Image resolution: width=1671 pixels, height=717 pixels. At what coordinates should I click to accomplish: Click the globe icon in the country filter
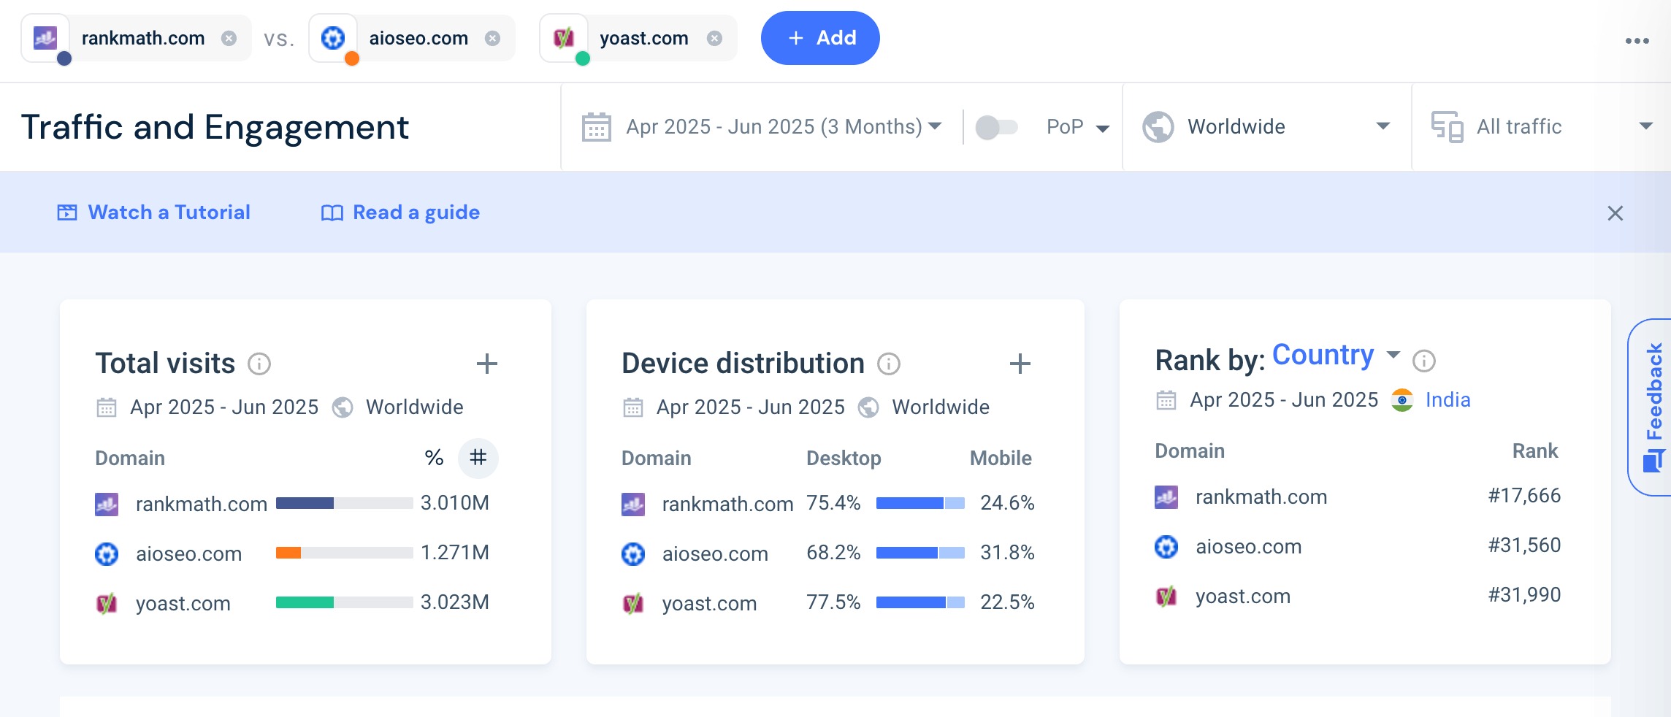coord(1158,127)
